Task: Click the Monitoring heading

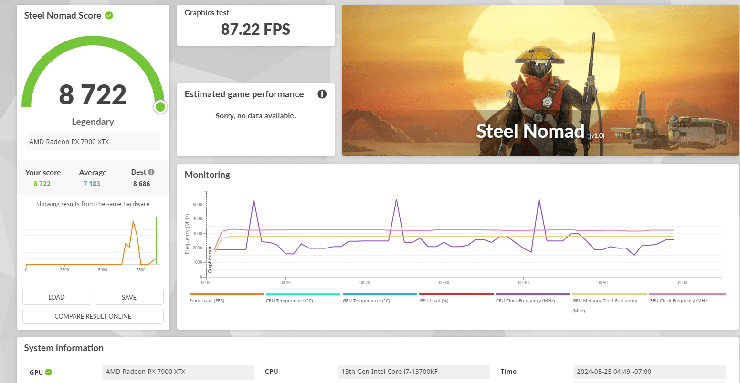Action: (x=207, y=175)
